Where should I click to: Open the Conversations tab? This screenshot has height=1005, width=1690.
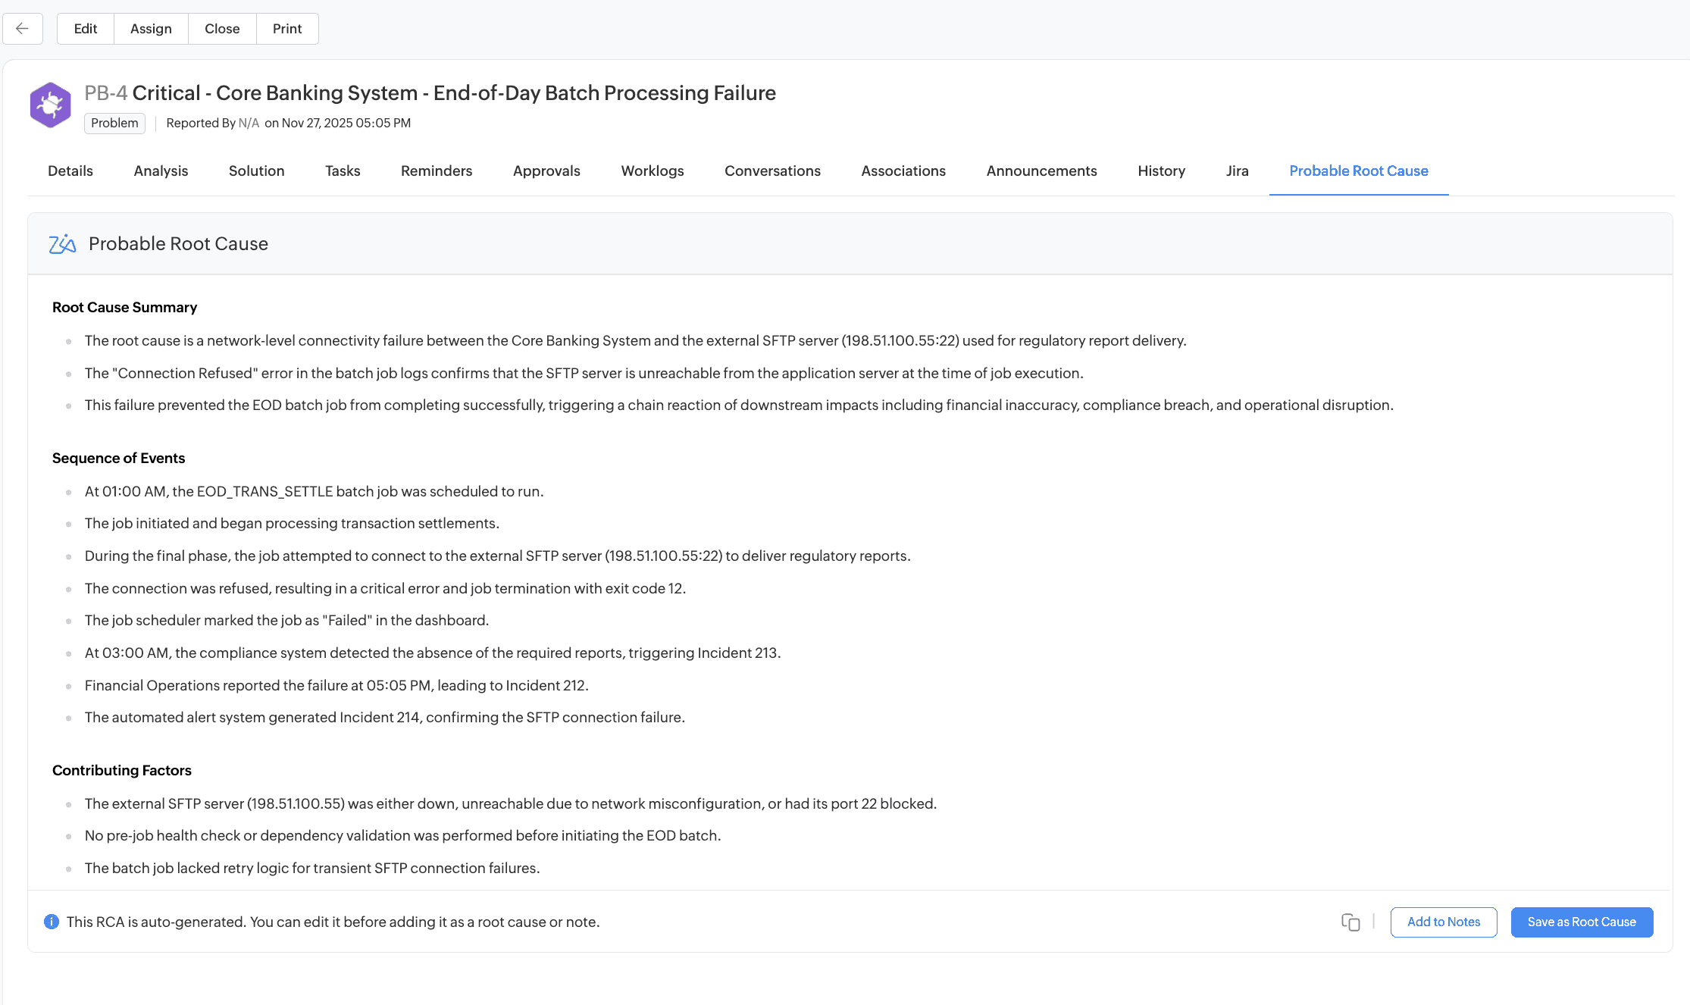[772, 171]
